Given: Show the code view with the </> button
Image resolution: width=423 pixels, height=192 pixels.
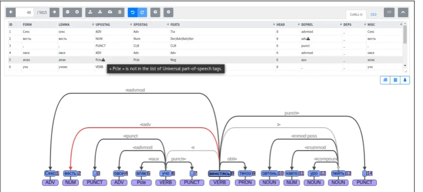Looking at the screenshot, I should (x=389, y=12).
